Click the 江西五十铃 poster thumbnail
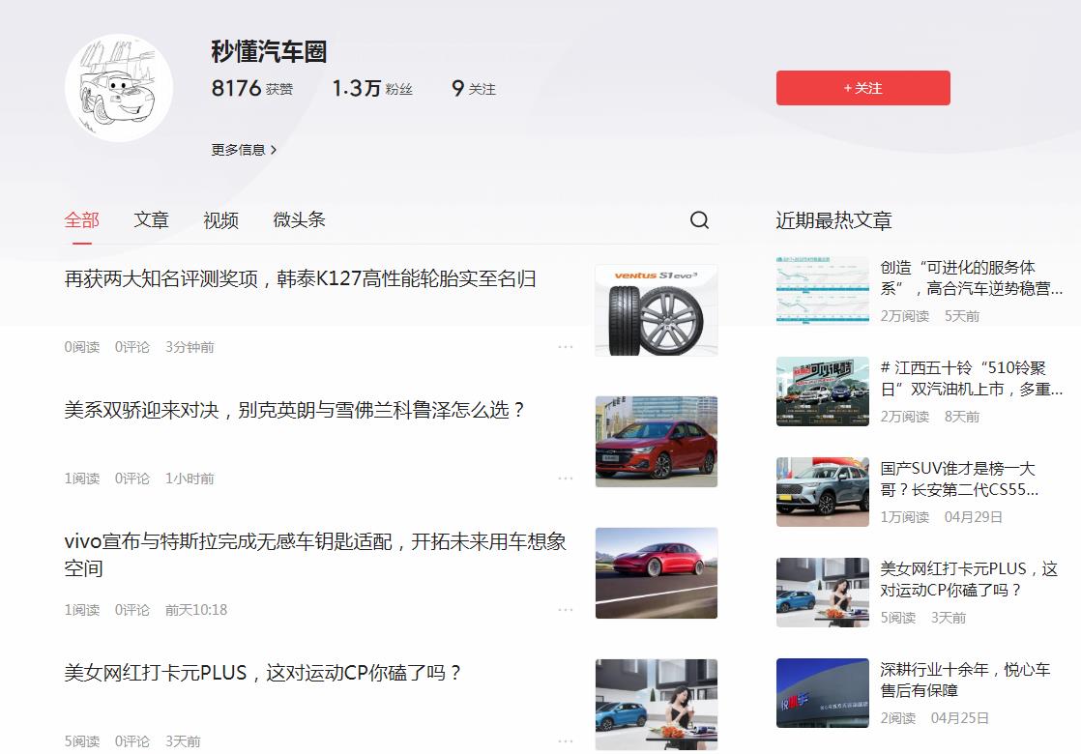Viewport: 1081px width, 754px height. coord(823,391)
